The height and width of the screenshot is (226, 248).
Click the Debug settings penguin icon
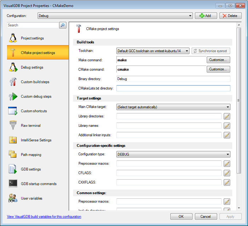13,67
